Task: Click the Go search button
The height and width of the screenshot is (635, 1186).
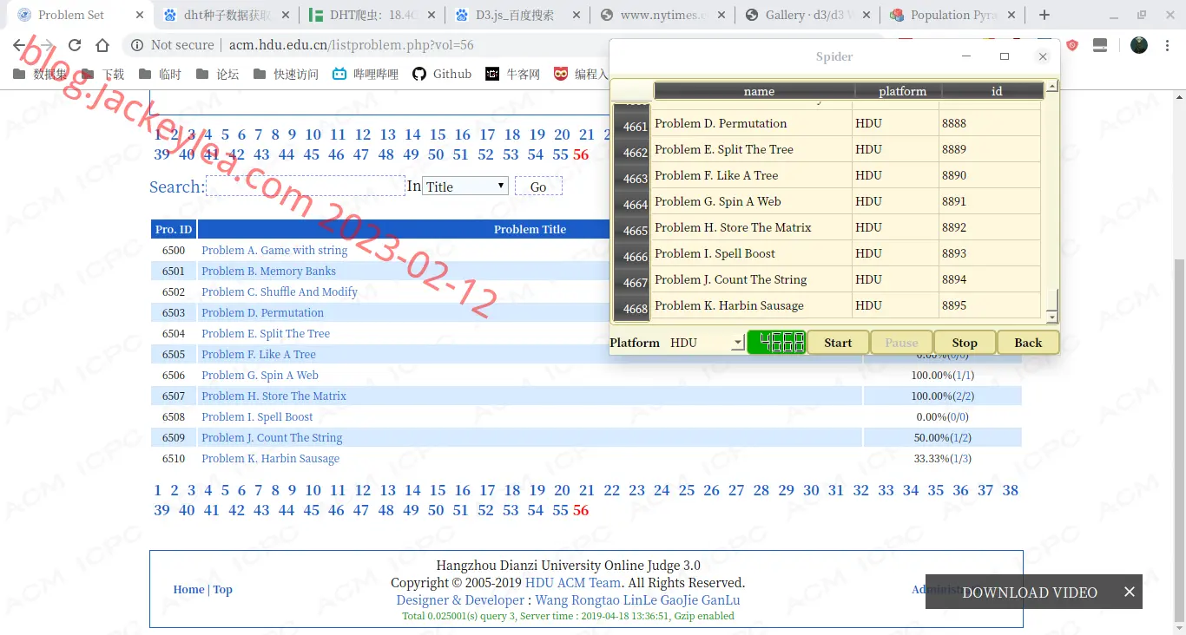Action: (x=538, y=187)
